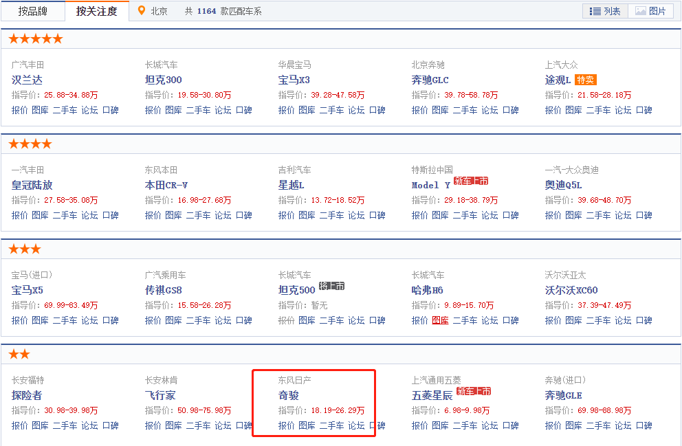Click 图库 under 奇骏
The height and width of the screenshot is (446, 682).
pos(307,426)
